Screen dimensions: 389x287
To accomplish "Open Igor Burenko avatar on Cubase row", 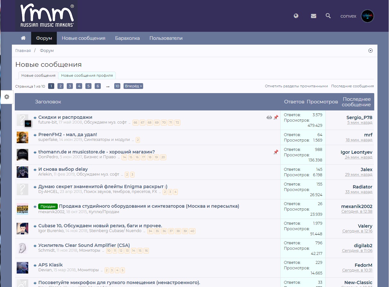I will (x=22, y=229).
